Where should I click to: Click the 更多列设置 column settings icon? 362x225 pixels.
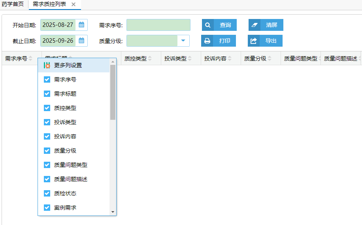(47, 65)
